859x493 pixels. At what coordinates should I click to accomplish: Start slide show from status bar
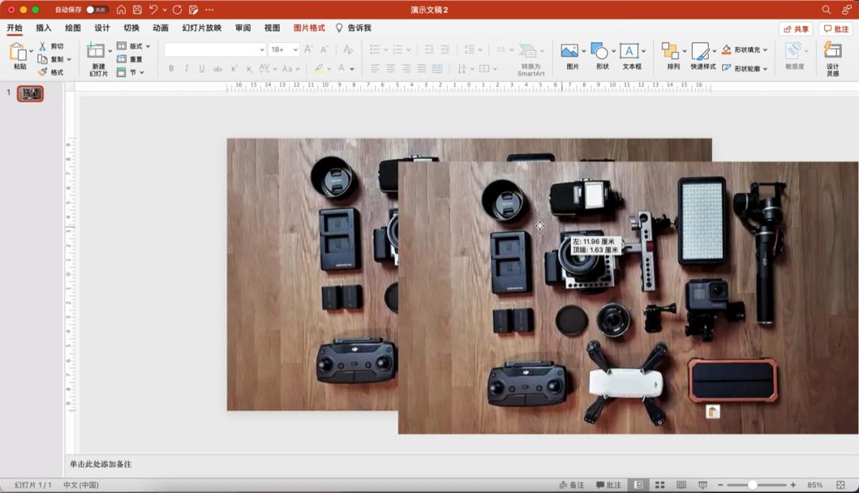click(702, 485)
